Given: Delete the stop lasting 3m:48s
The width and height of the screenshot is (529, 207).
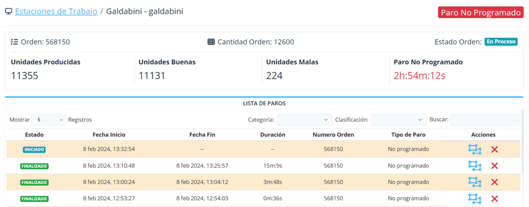Looking at the screenshot, I should (494, 182).
